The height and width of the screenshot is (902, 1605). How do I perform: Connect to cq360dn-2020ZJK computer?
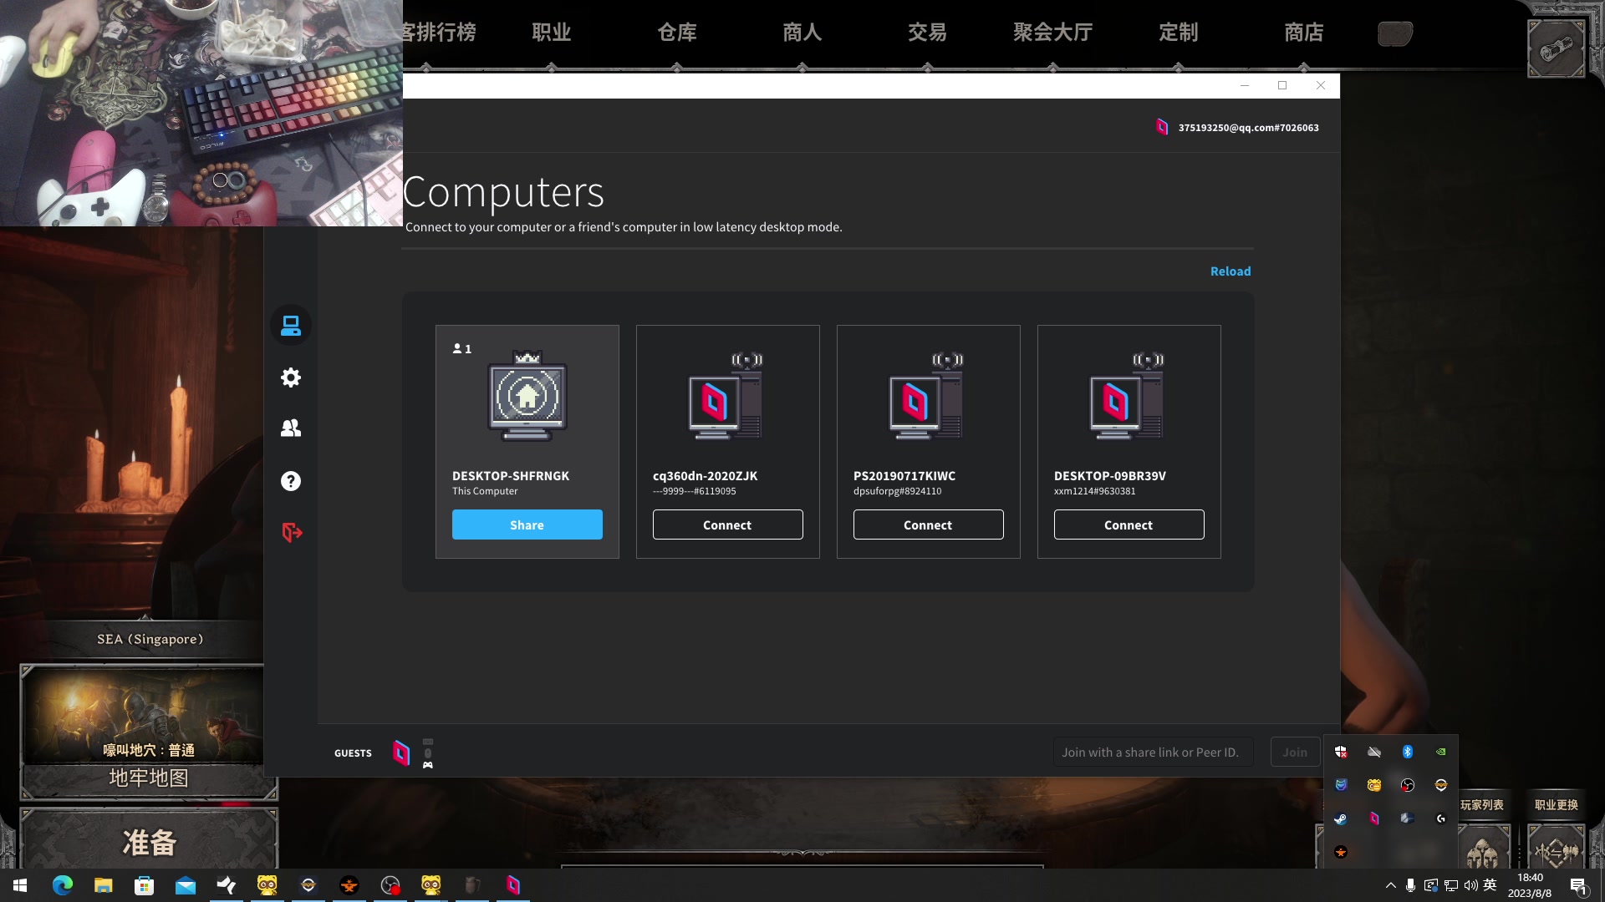[x=728, y=524]
